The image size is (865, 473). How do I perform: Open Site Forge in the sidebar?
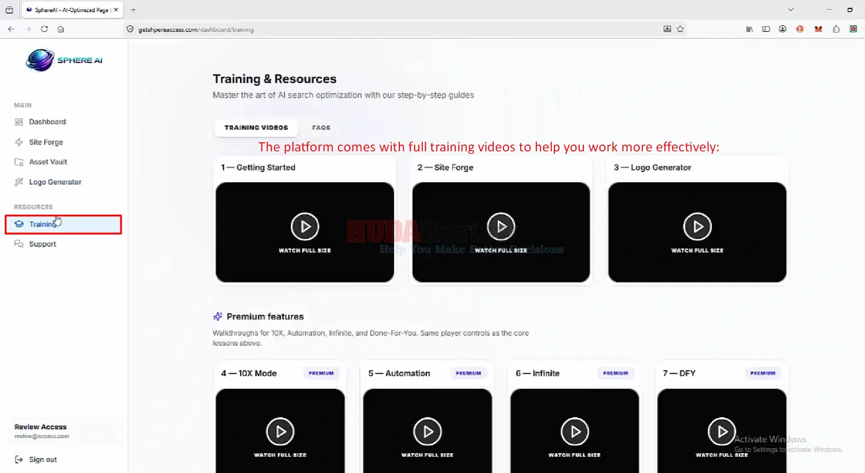click(46, 142)
